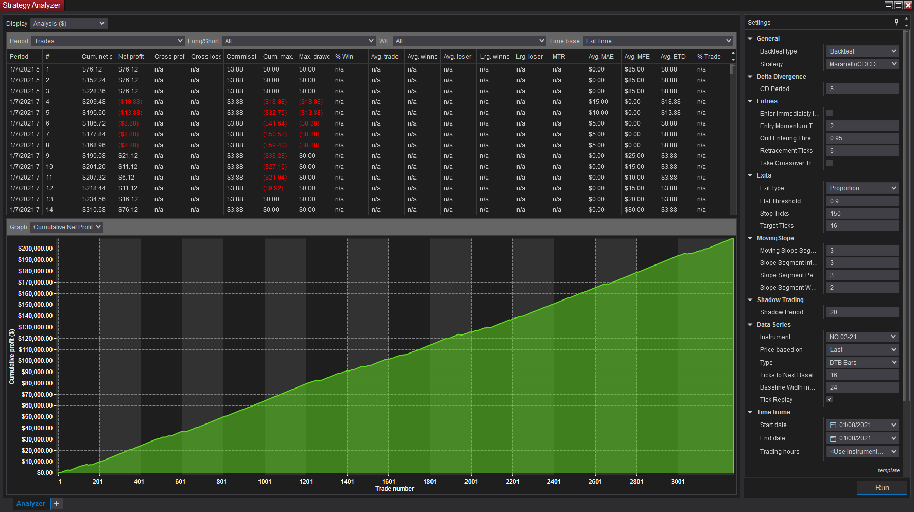Open the Period Trades dropdown
914x512 pixels.
coord(108,41)
